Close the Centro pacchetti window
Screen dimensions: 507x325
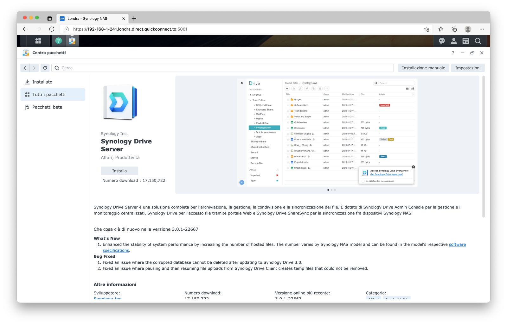tap(482, 53)
